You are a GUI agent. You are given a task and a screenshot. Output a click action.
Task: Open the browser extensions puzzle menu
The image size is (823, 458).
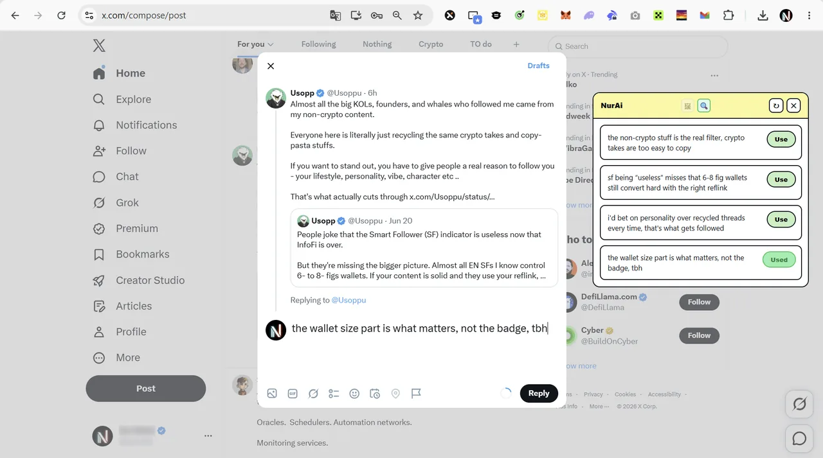click(728, 15)
